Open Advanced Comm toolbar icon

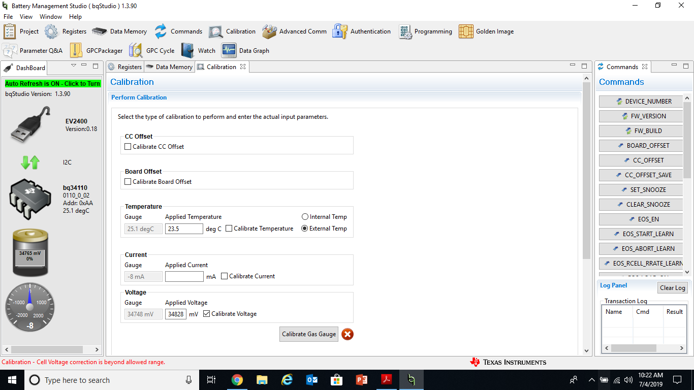pos(269,31)
